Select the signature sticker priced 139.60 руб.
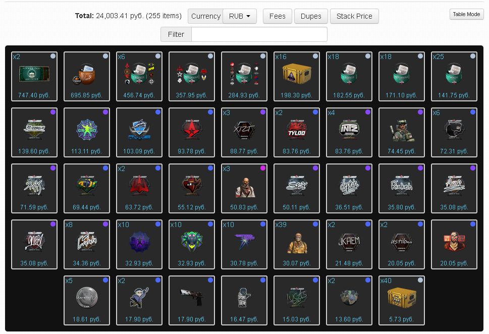 (x=34, y=132)
